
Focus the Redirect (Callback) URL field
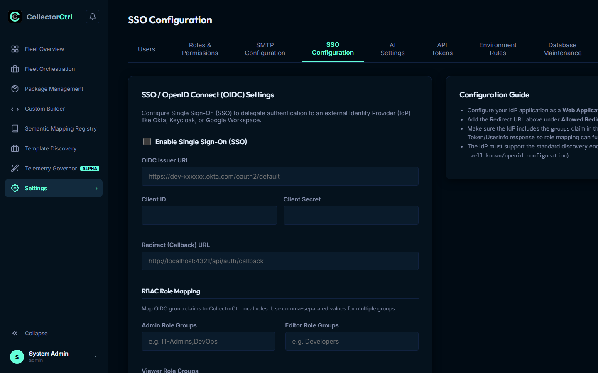click(x=280, y=261)
